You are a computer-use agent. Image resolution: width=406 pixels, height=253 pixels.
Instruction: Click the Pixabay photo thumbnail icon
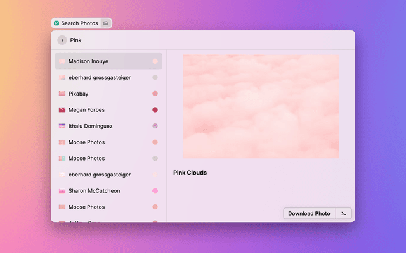pos(62,94)
